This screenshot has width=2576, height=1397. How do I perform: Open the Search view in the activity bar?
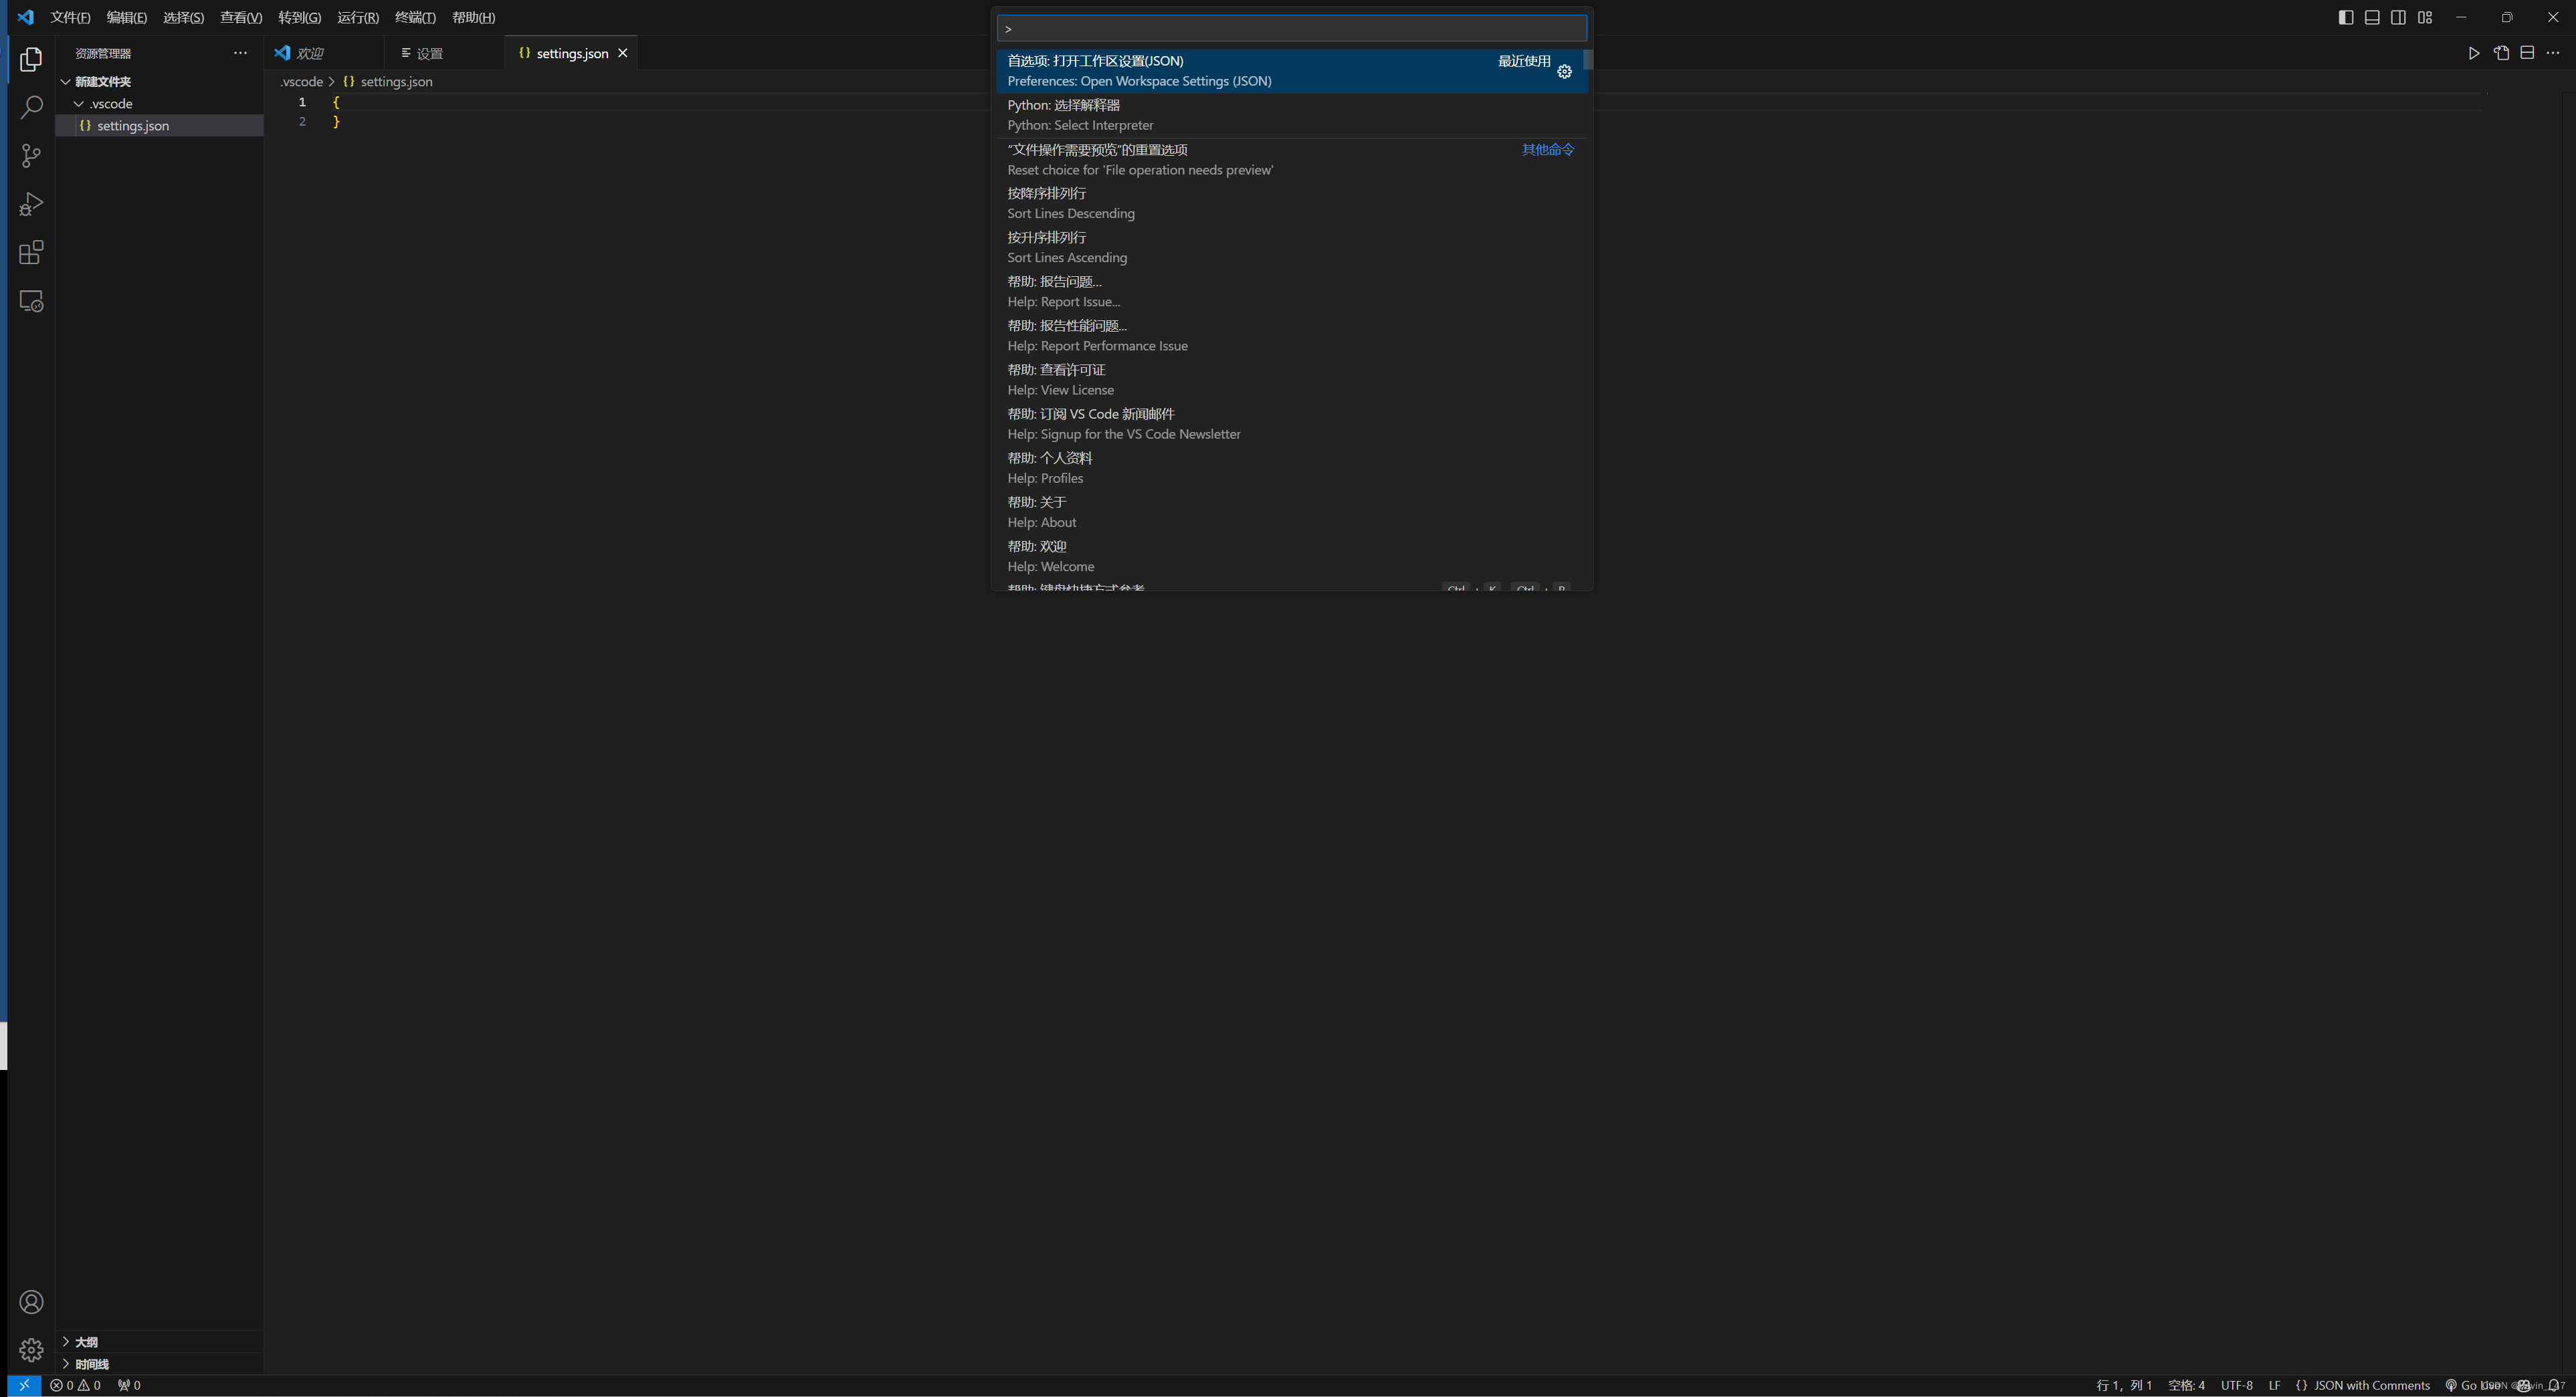coord(30,106)
